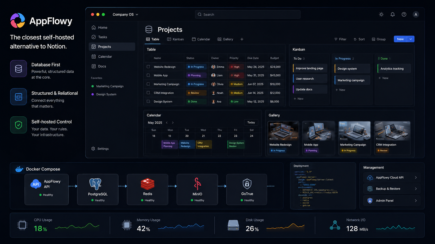Click the PostgreSQL elephant icon
Image resolution: width=435 pixels, height=244 pixels.
95,184
